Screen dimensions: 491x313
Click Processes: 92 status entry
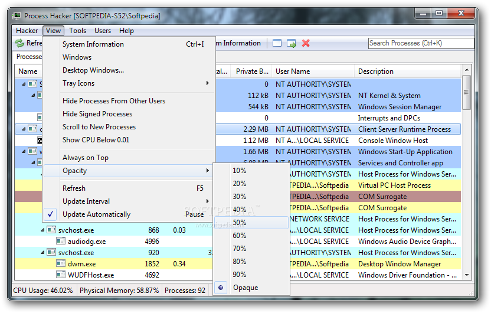coord(185,291)
